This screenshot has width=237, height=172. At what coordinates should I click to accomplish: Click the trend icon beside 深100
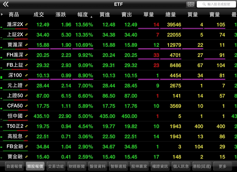[x=26, y=75]
